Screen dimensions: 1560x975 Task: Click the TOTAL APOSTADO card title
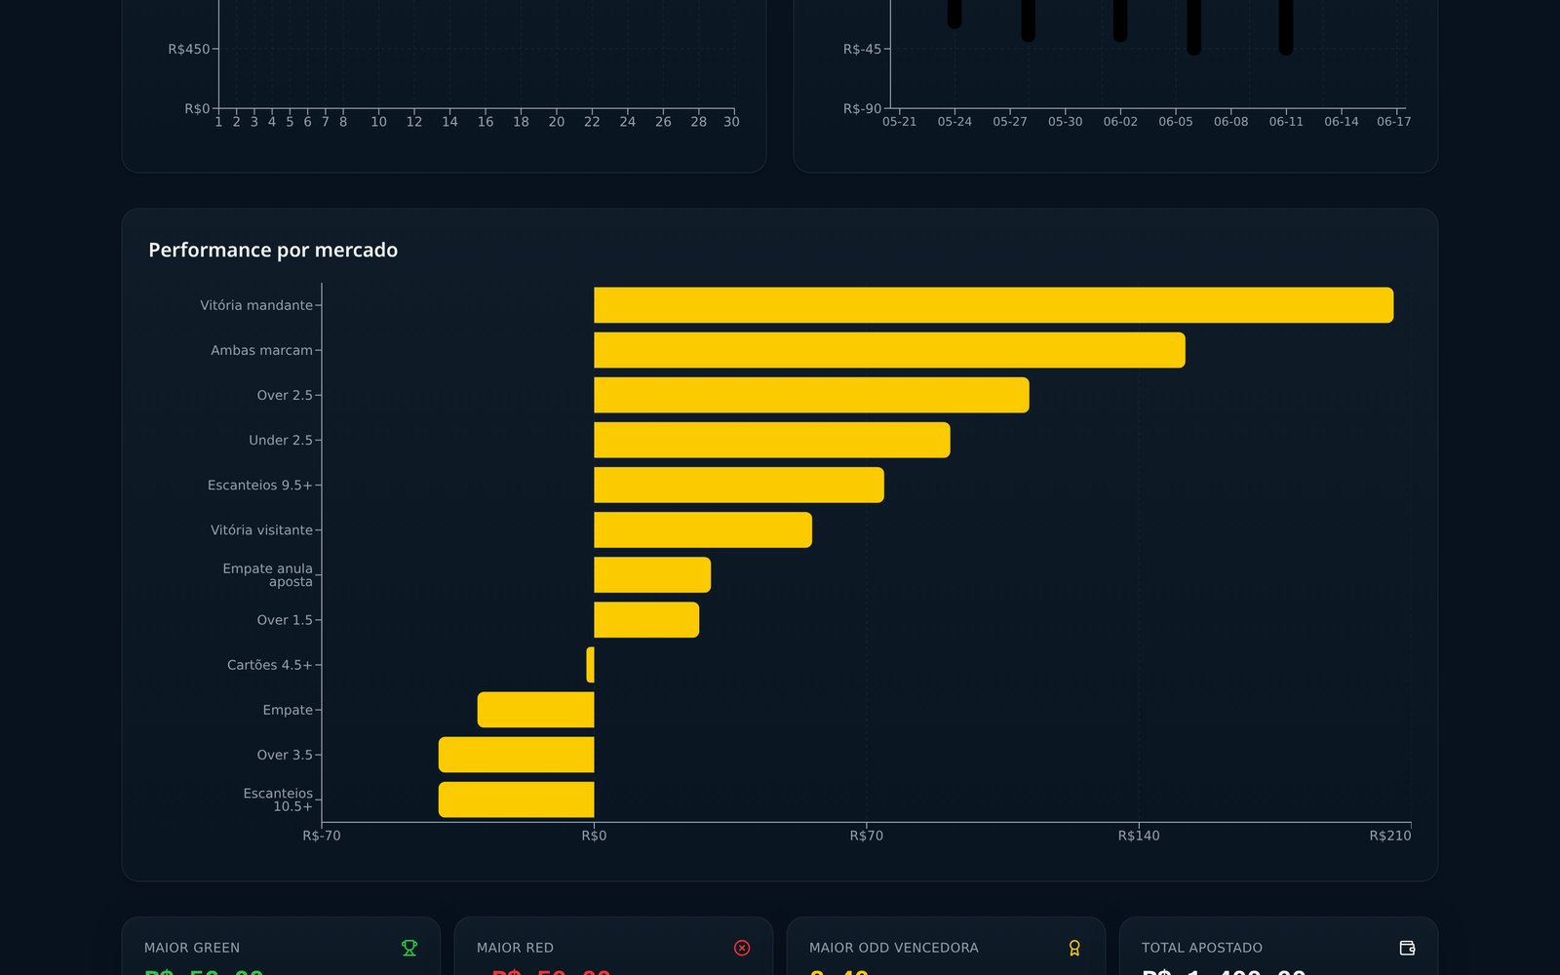pos(1202,948)
